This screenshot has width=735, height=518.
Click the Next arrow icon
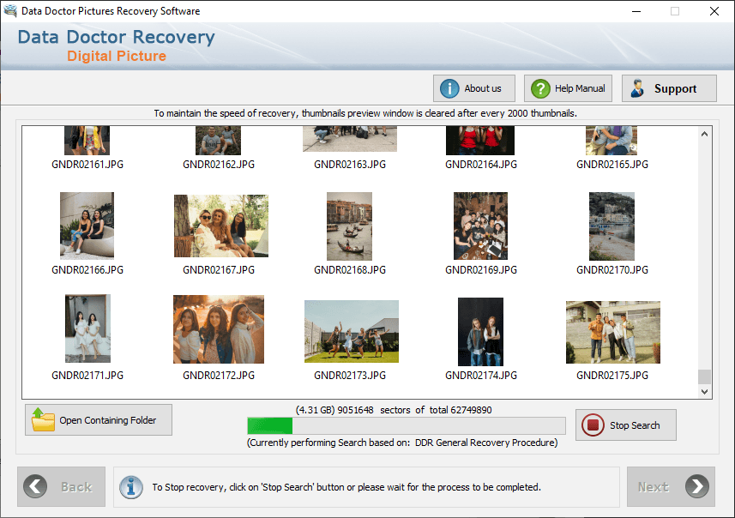(x=697, y=486)
